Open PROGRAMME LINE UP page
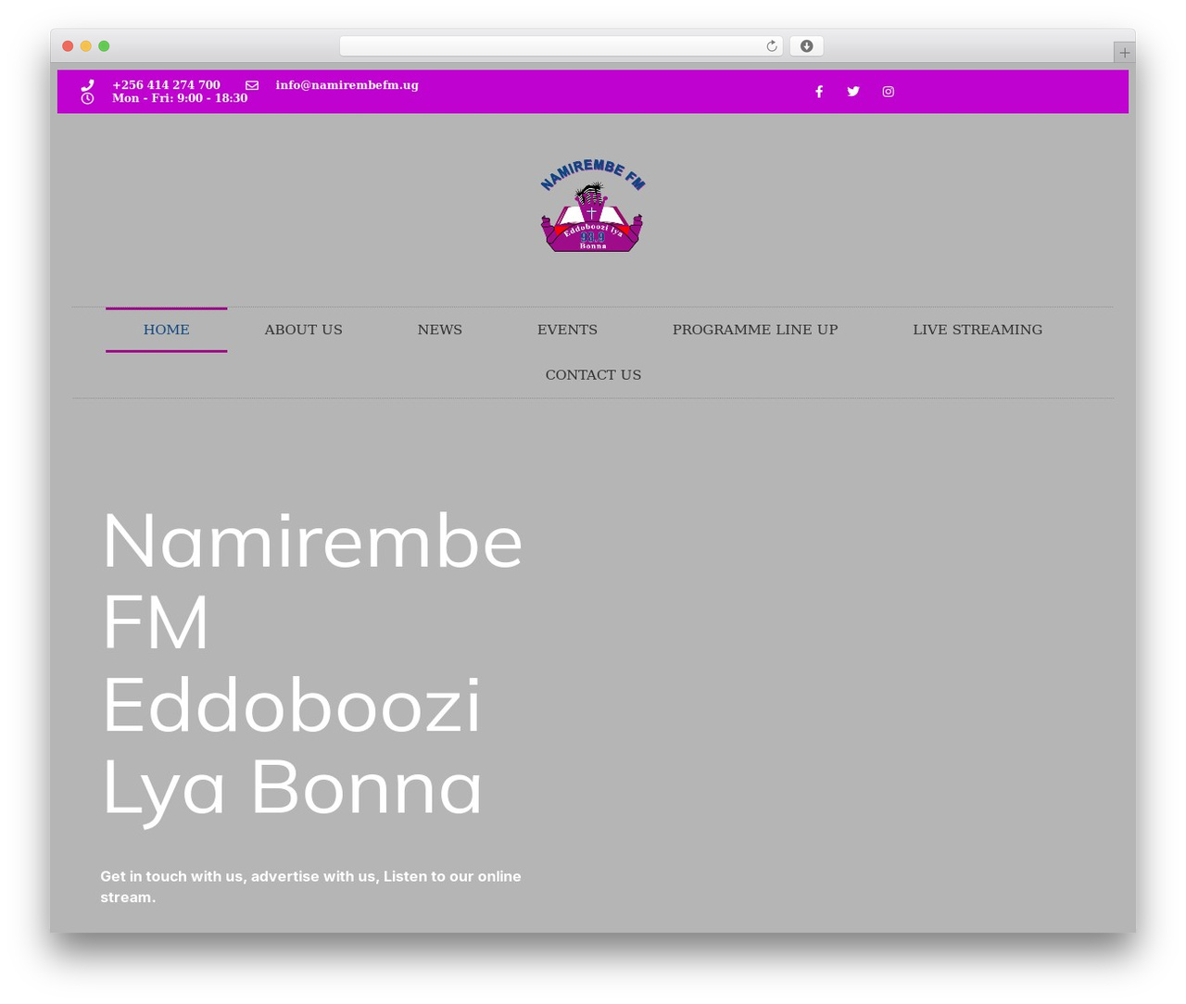Viewport: 1186px width, 1004px height. pyautogui.click(x=755, y=330)
